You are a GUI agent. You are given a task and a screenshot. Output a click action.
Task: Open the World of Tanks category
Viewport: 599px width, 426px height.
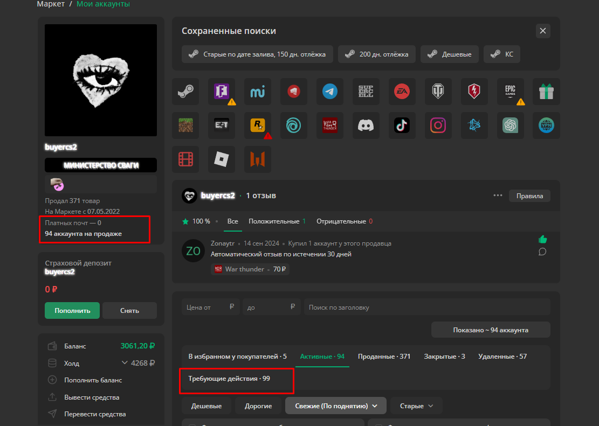click(438, 92)
